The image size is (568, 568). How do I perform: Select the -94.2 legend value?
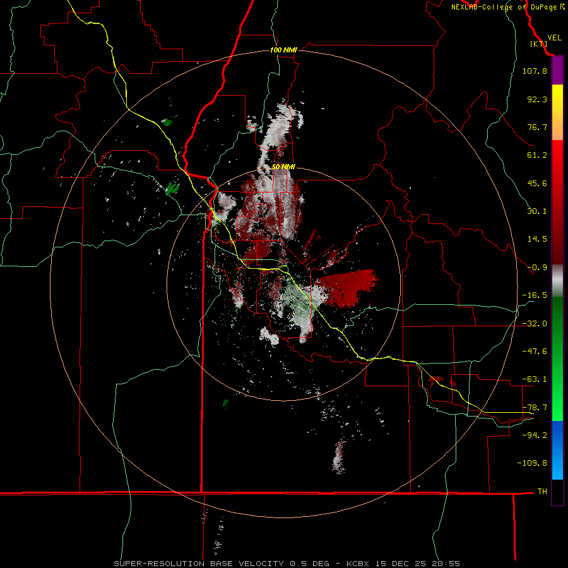[x=535, y=435]
